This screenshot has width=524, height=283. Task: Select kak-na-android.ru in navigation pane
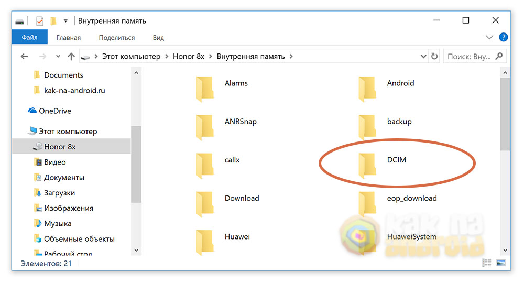[x=74, y=91]
